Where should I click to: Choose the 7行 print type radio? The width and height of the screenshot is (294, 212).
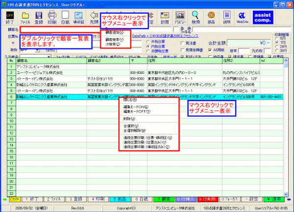[x=277, y=43]
